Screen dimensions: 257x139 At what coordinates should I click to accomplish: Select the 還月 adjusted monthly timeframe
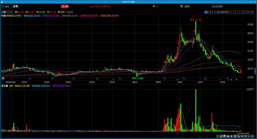pos(227,12)
